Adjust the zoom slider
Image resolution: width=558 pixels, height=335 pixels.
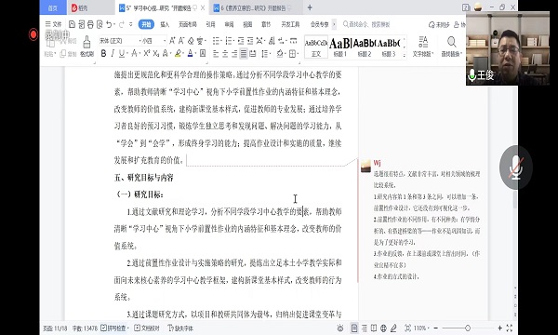468,328
